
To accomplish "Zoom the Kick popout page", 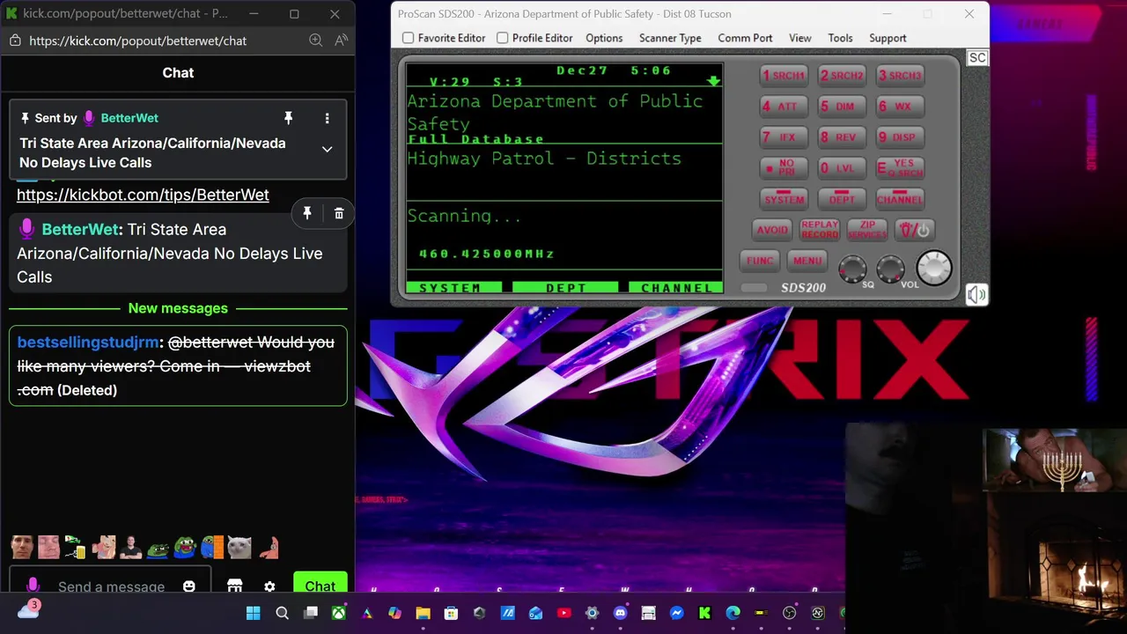I will pyautogui.click(x=315, y=41).
